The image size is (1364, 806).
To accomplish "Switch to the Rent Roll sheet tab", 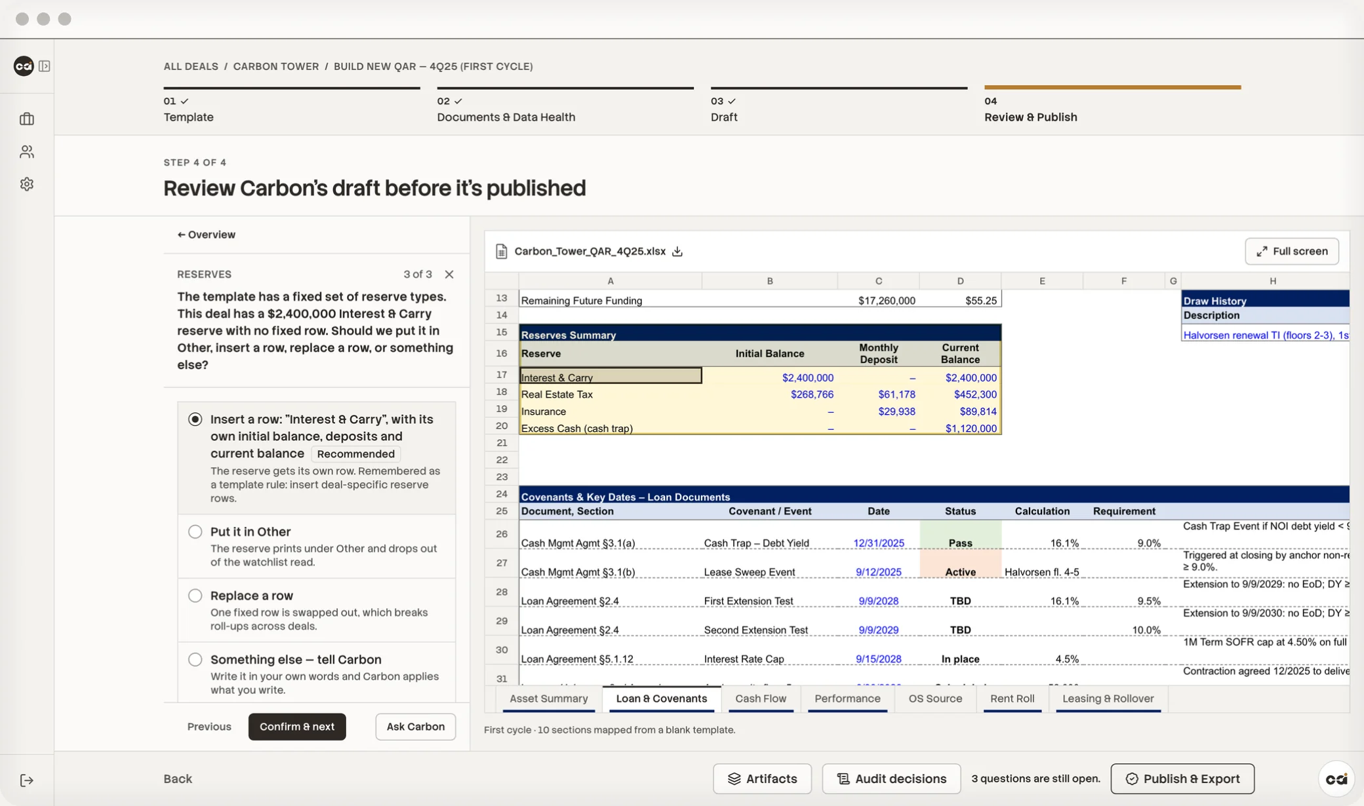I will click(1012, 699).
